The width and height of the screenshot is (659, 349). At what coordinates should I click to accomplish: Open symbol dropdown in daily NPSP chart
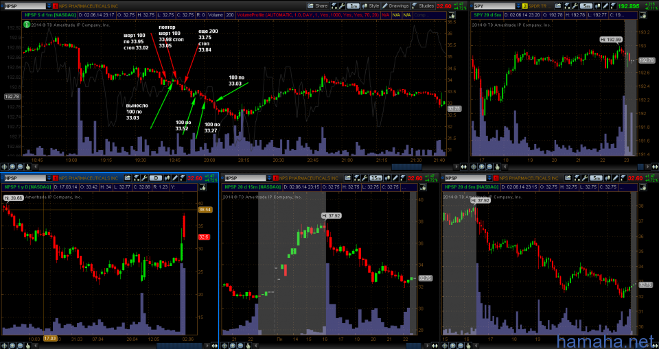click(x=49, y=178)
